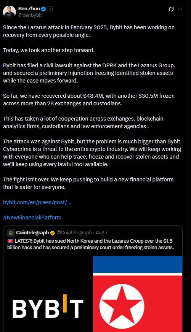Open the @benbybit handle link

click(30, 15)
